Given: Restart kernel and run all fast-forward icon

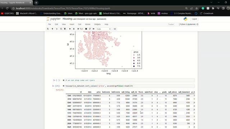Looking at the screenshot, I should point(93,29).
